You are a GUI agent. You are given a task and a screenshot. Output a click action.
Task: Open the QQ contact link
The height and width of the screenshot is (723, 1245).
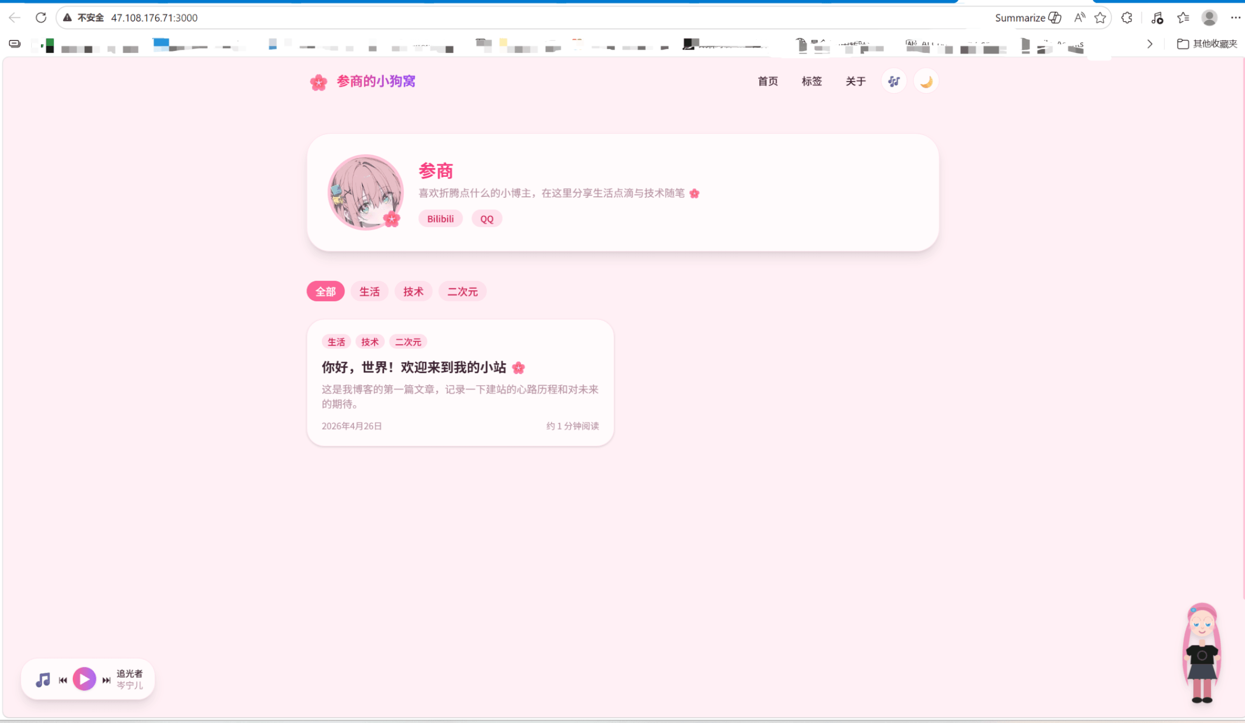click(487, 219)
